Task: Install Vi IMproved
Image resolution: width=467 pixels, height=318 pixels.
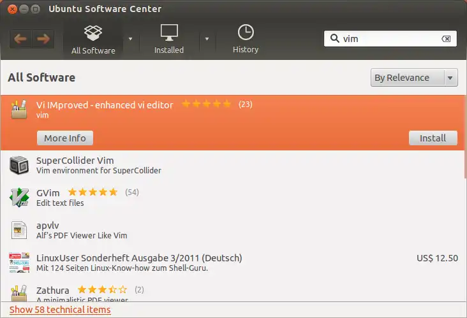Action: 433,138
